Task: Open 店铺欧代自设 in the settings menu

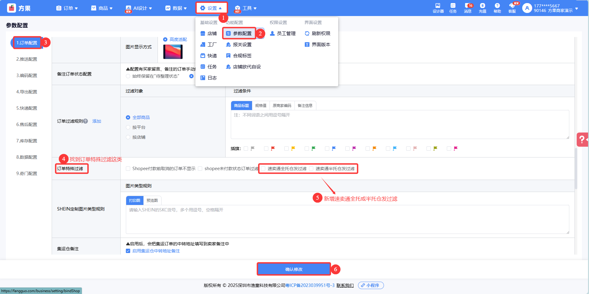Action: [x=243, y=67]
